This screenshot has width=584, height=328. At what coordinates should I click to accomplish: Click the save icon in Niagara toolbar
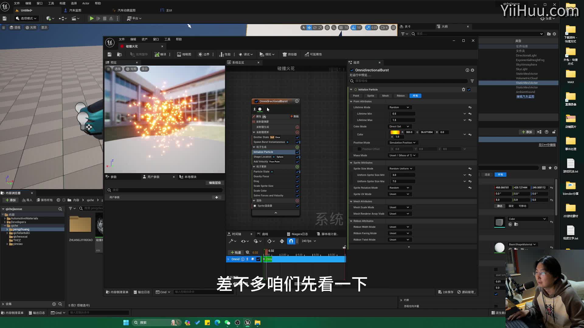coord(109,54)
